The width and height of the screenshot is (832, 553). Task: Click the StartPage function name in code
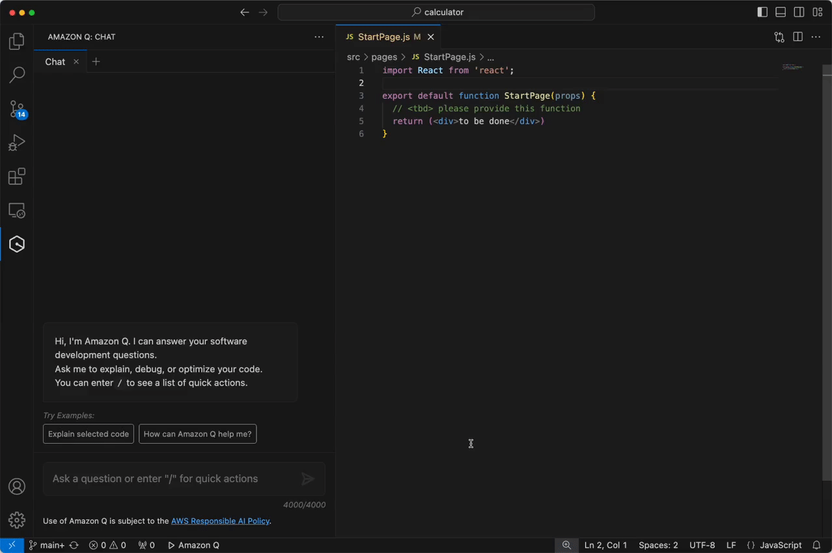pyautogui.click(x=527, y=96)
